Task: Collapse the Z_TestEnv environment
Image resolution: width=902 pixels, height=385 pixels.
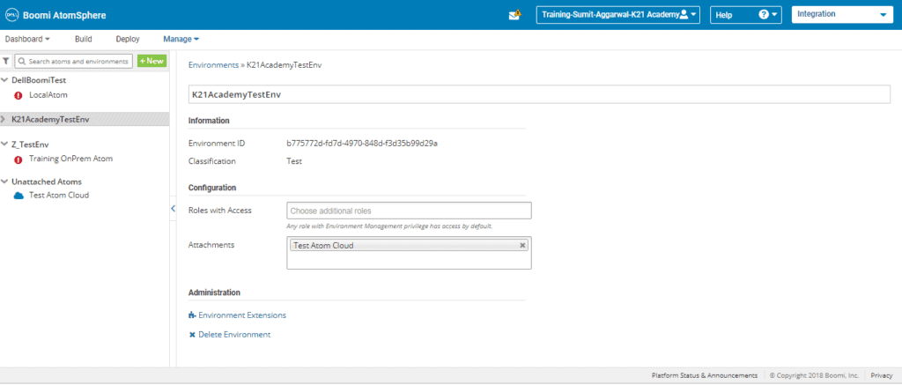Action: 4,144
